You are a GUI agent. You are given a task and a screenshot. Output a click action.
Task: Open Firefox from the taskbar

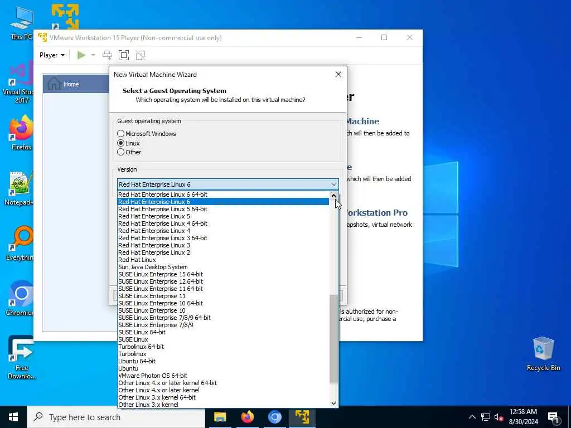click(x=247, y=417)
